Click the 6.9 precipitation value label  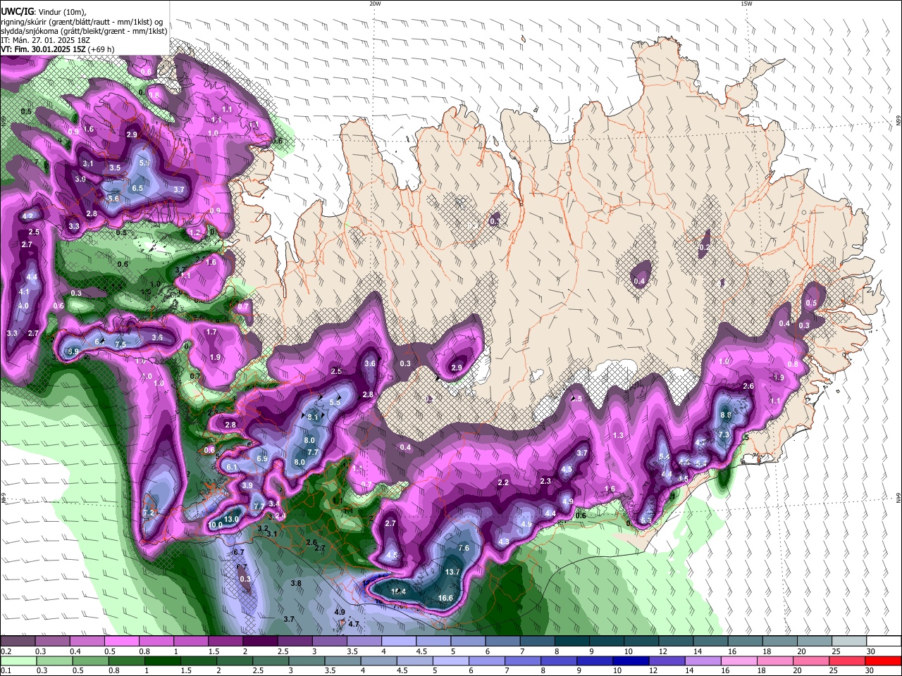click(x=262, y=458)
